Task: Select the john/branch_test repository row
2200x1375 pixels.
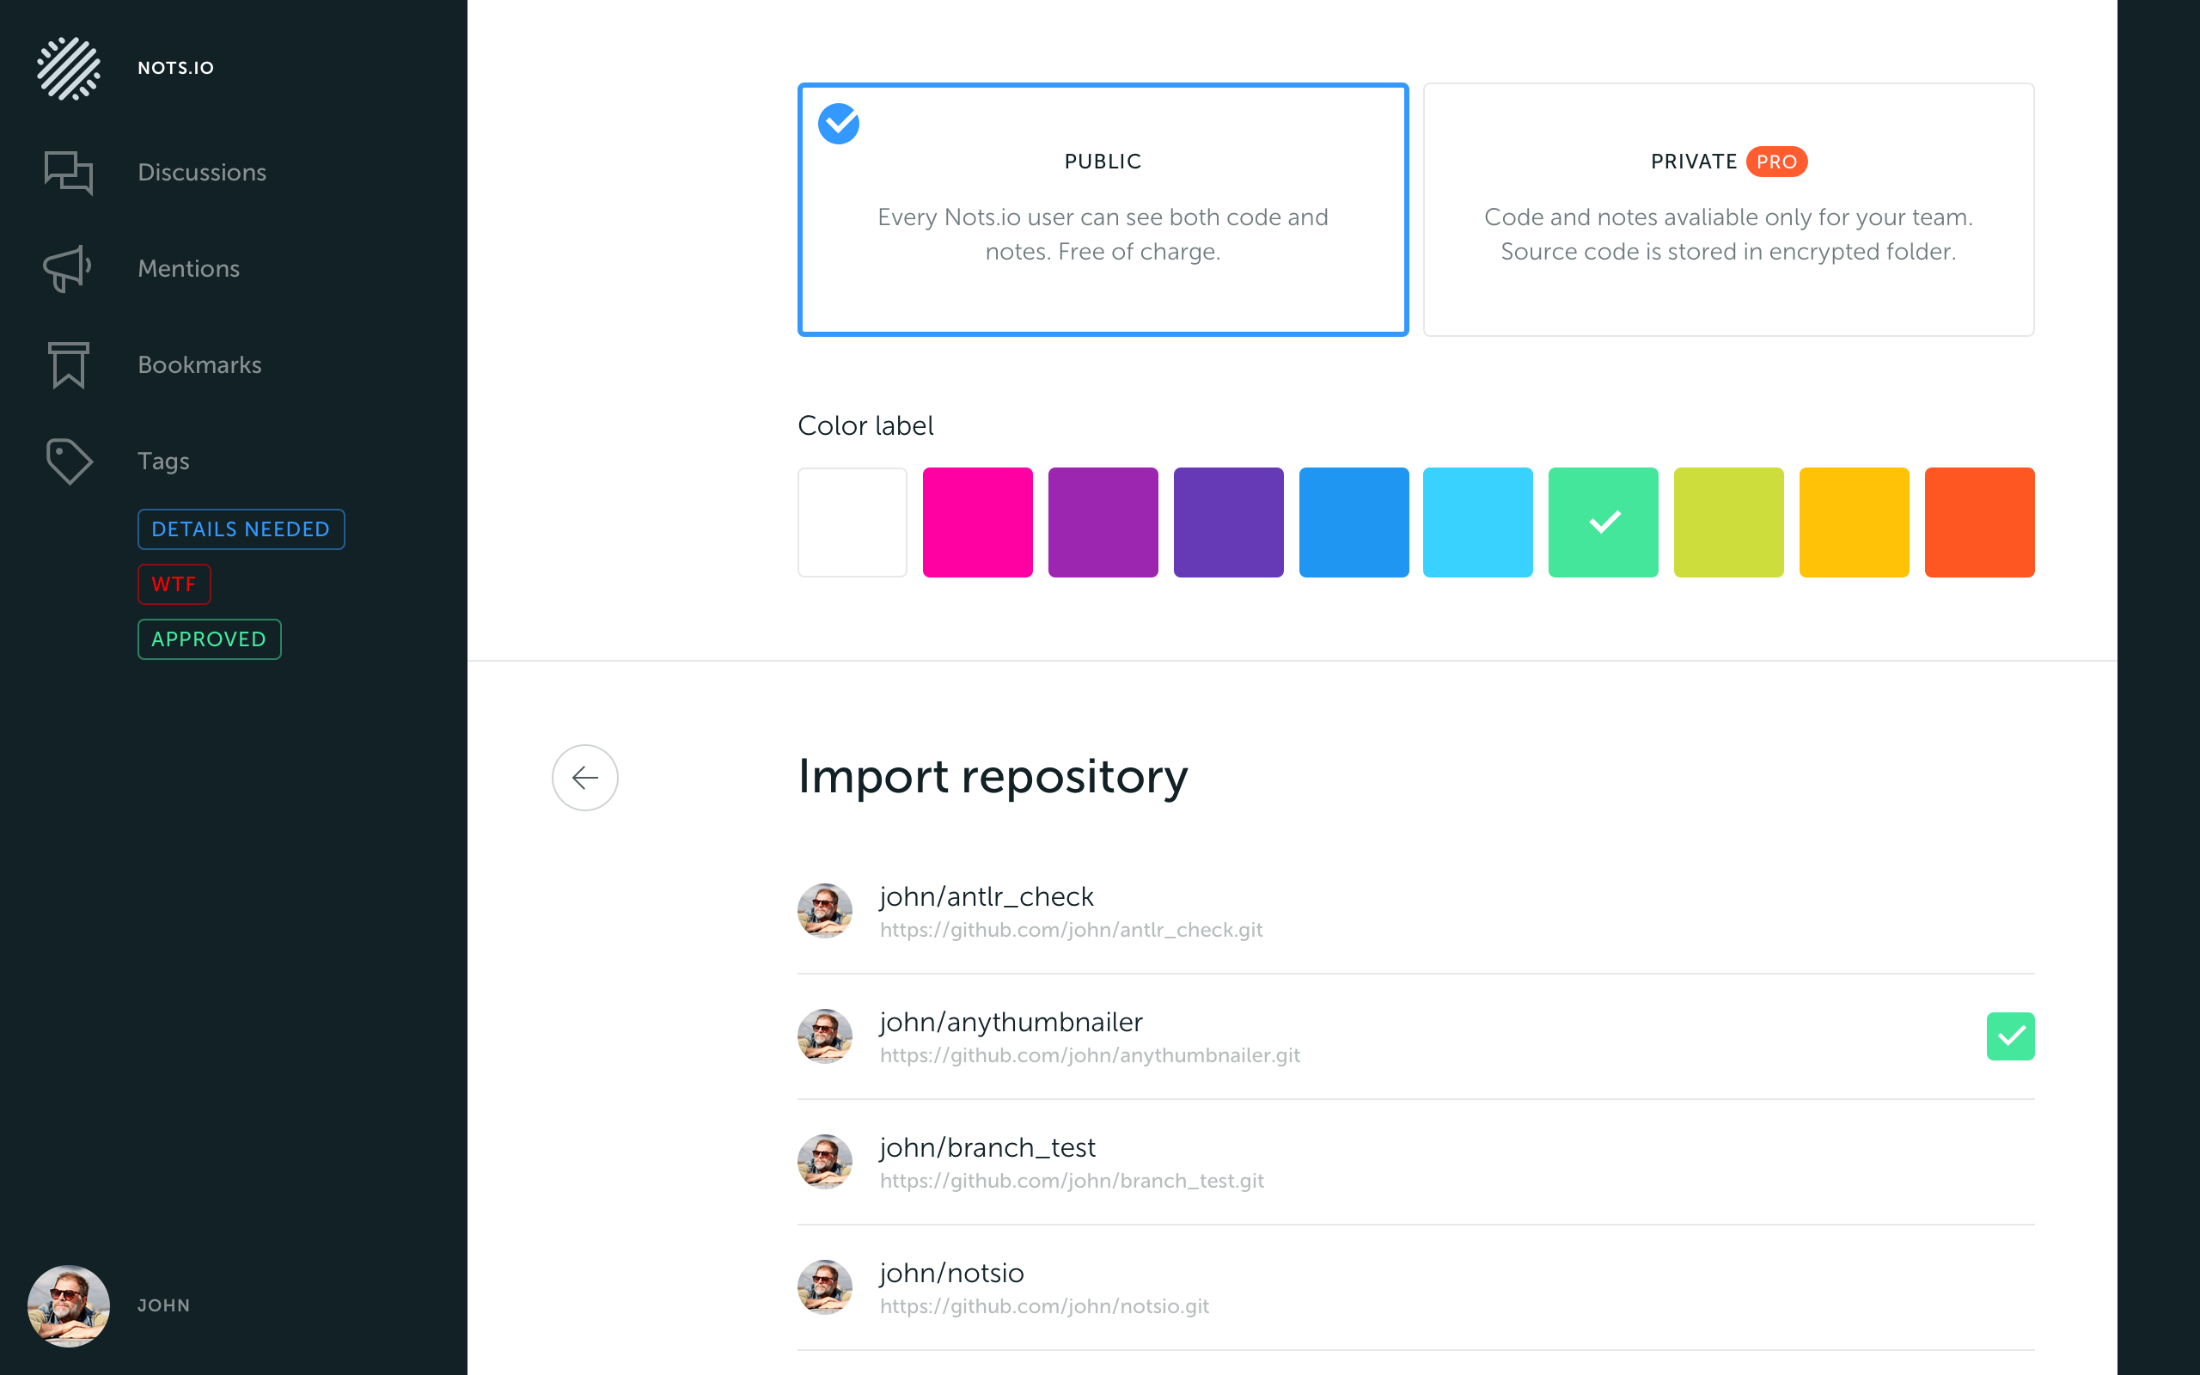Action: [987, 1147]
